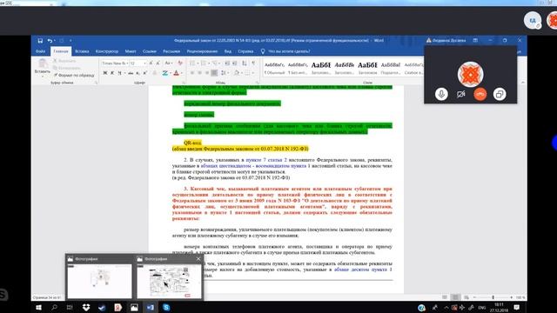Viewport: 557px width, 313px height.
Task: Toggle strikethrough formatting
Action: [x=131, y=73]
